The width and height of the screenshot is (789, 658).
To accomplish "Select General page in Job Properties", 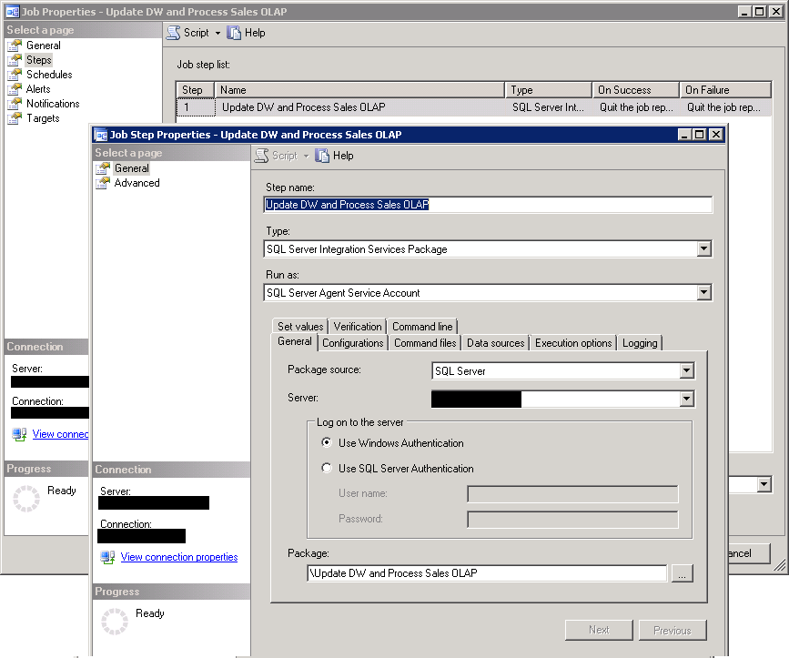I will coord(44,46).
